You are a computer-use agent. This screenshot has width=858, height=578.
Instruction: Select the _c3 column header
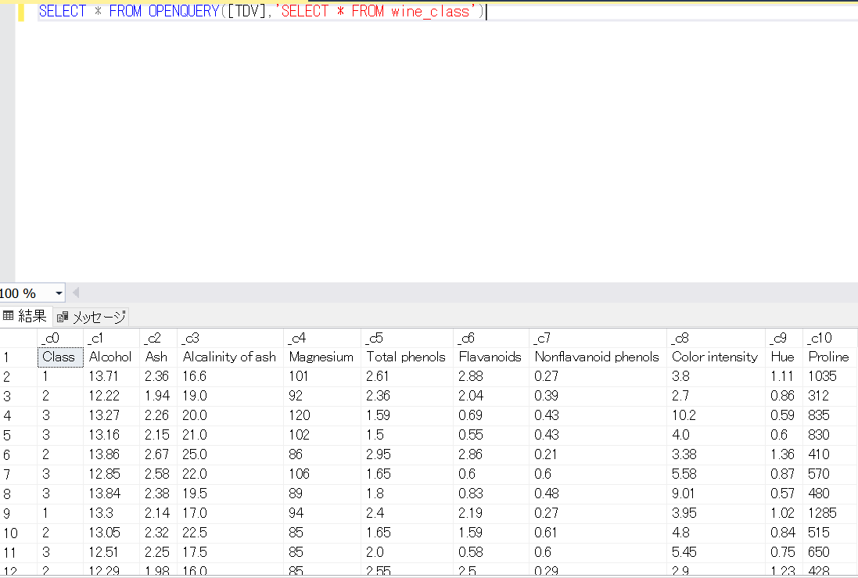coord(231,338)
